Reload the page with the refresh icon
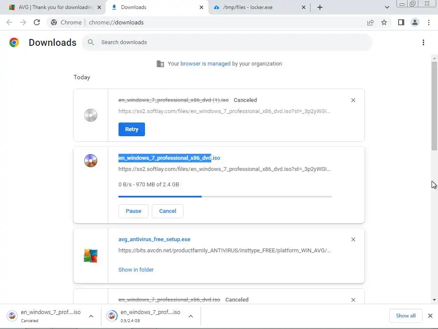Screen dimensions: 438x329 pos(37,22)
